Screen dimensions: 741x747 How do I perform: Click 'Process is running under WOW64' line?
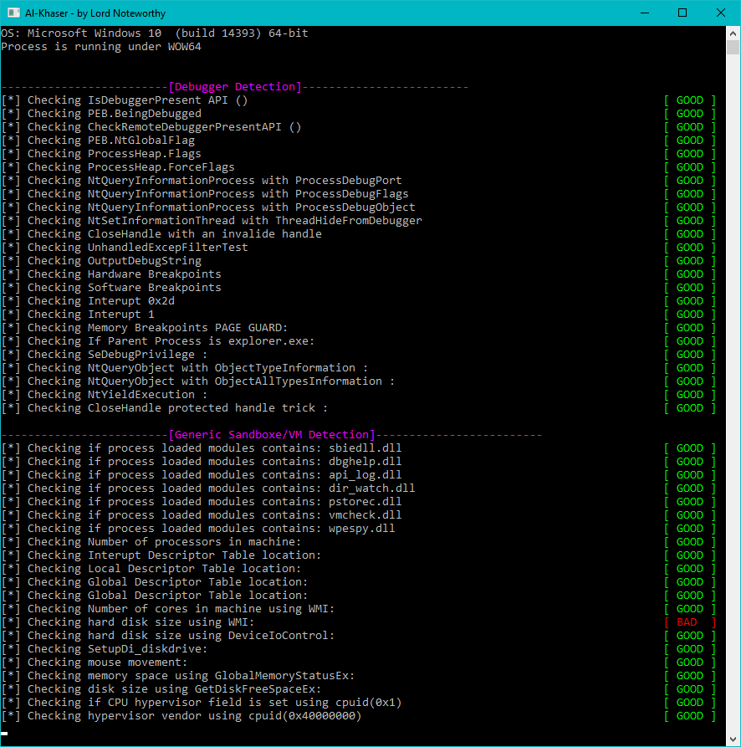tap(101, 46)
